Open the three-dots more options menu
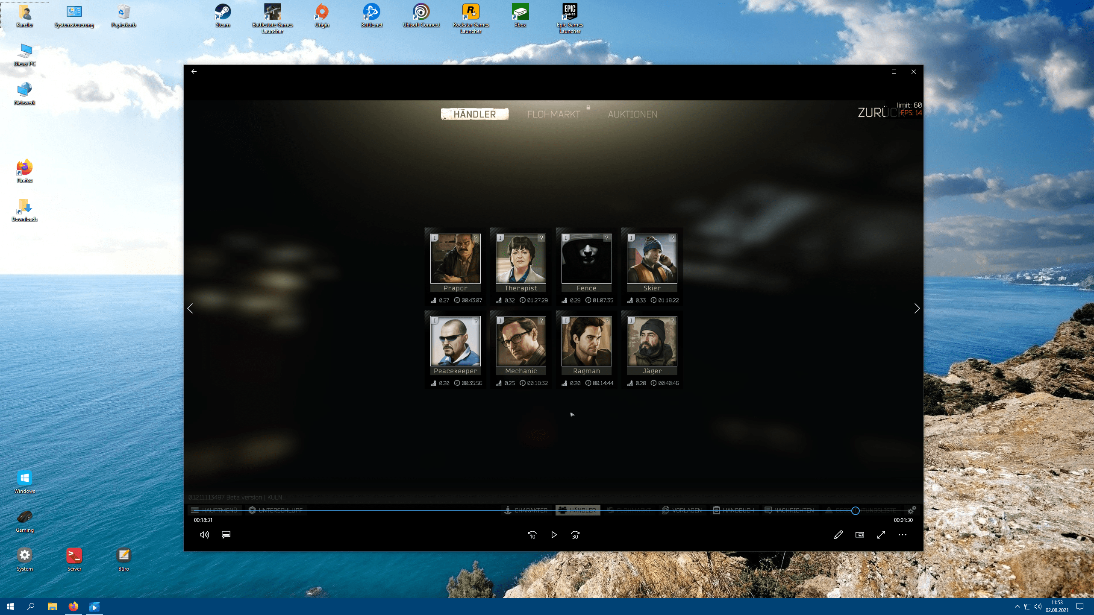Viewport: 1094px width, 615px height. point(902,535)
